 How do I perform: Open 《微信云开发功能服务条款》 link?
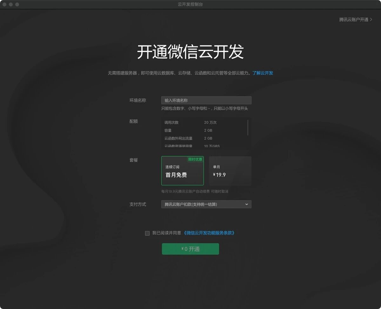pyautogui.click(x=209, y=233)
